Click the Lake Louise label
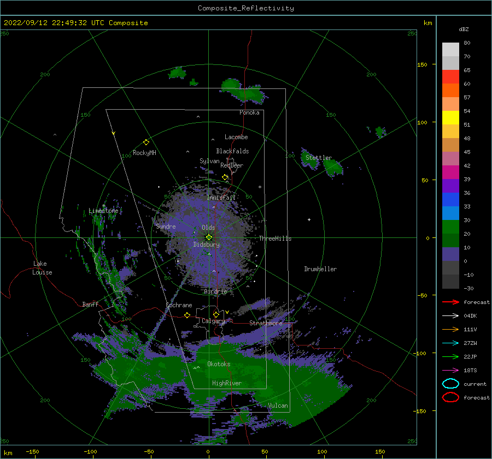492x459 pixels. (42, 268)
